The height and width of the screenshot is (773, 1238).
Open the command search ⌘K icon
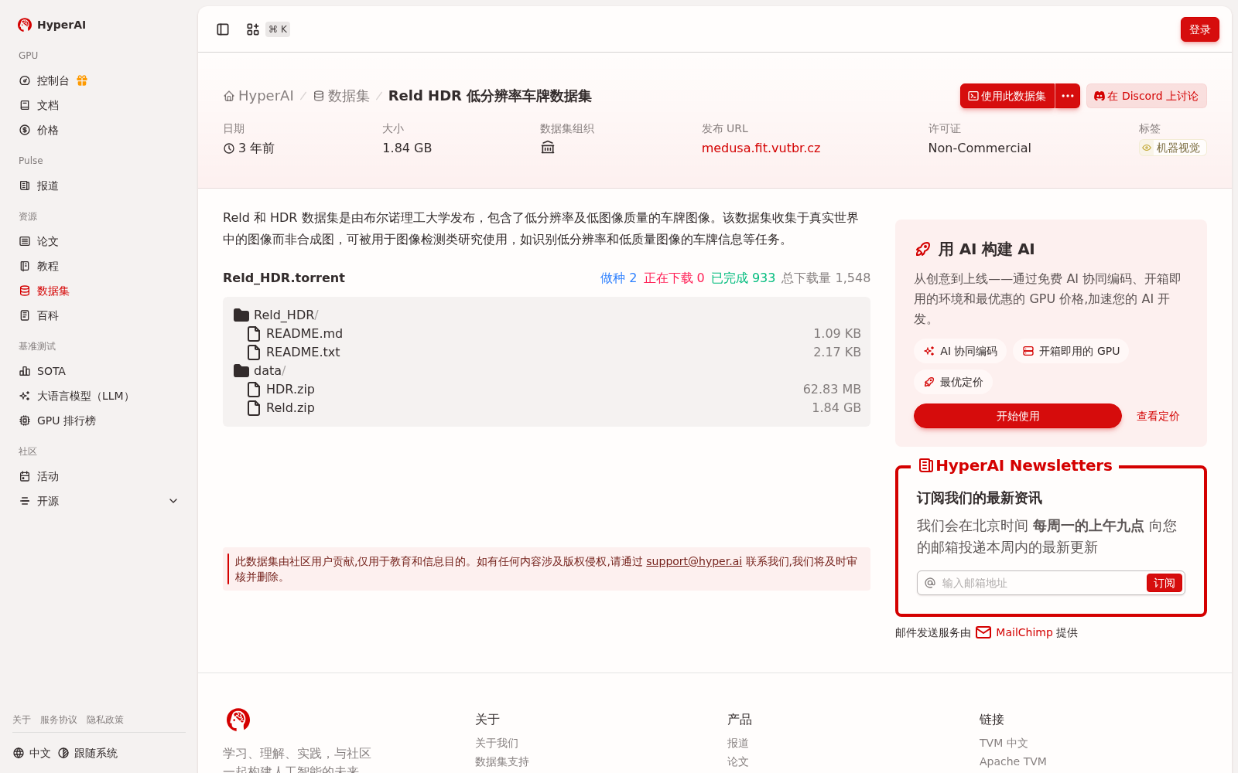253,29
